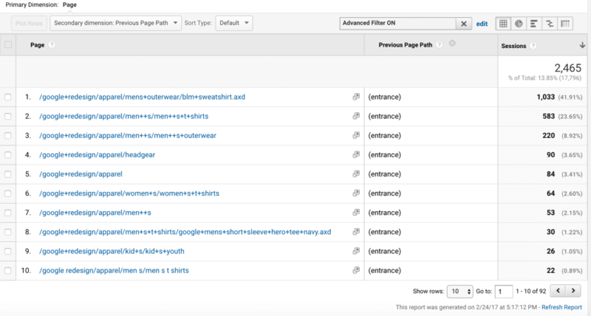Clear the Advanced Filter with X
Image resolution: width=591 pixels, height=316 pixels.
pyautogui.click(x=464, y=24)
